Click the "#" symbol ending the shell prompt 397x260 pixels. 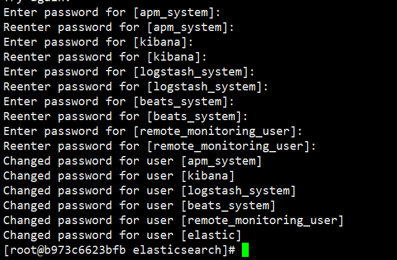232,250
